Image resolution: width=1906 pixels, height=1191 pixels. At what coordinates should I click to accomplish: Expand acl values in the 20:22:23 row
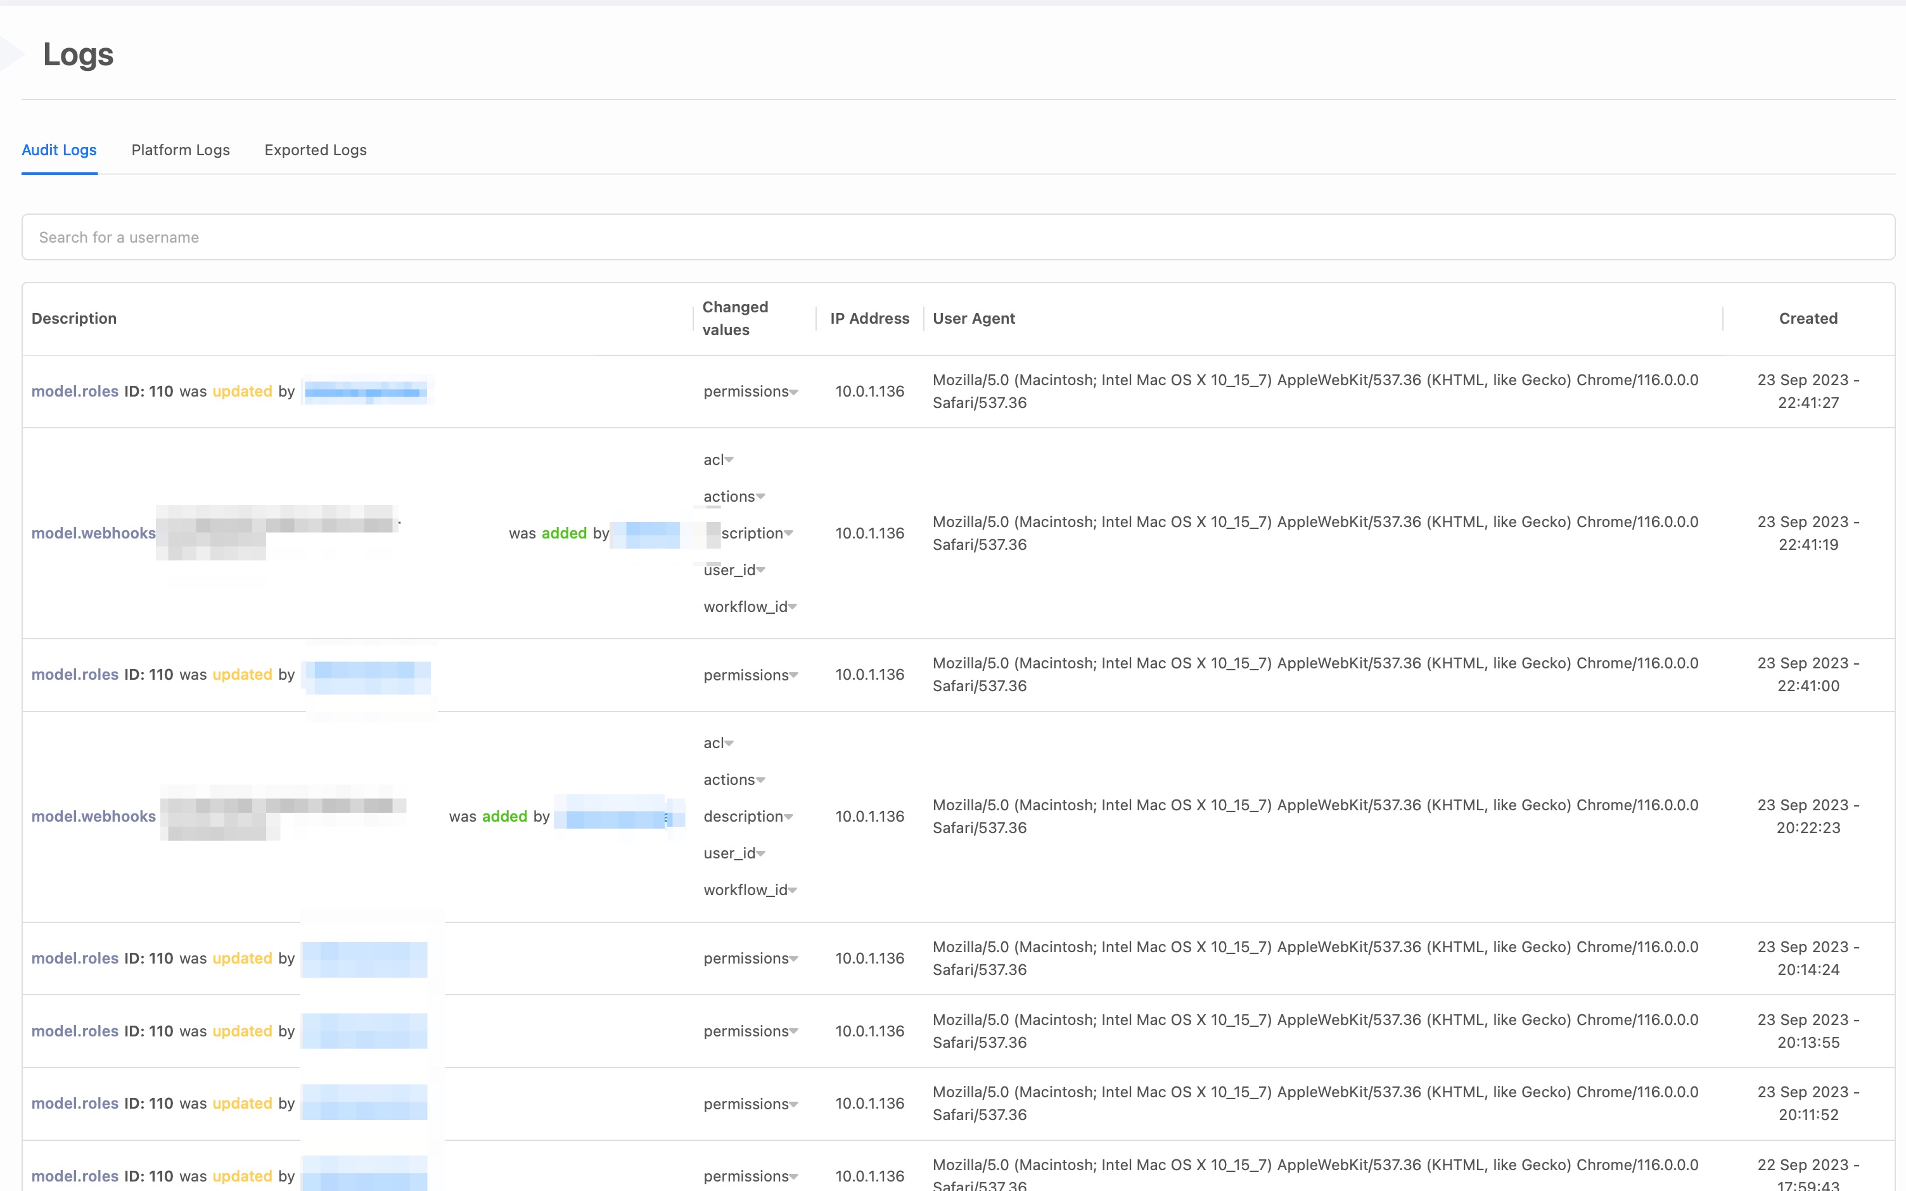point(717,743)
